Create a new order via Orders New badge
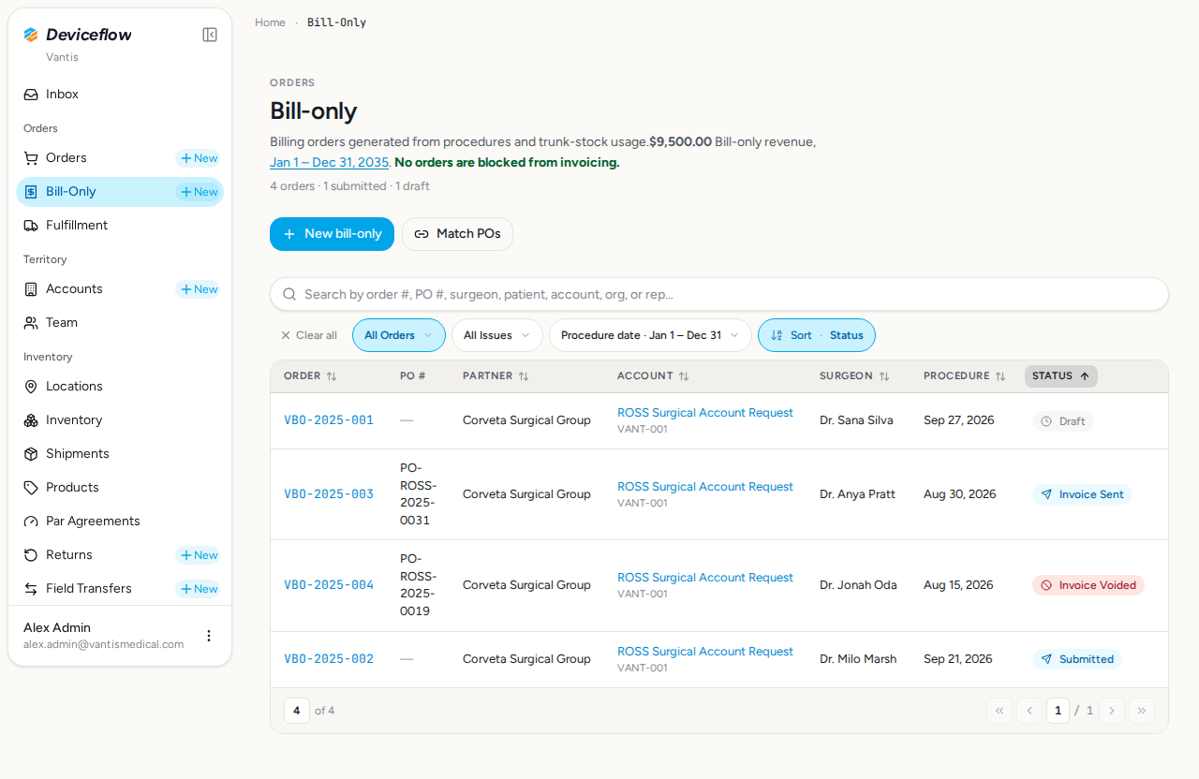The width and height of the screenshot is (1199, 779). (198, 158)
